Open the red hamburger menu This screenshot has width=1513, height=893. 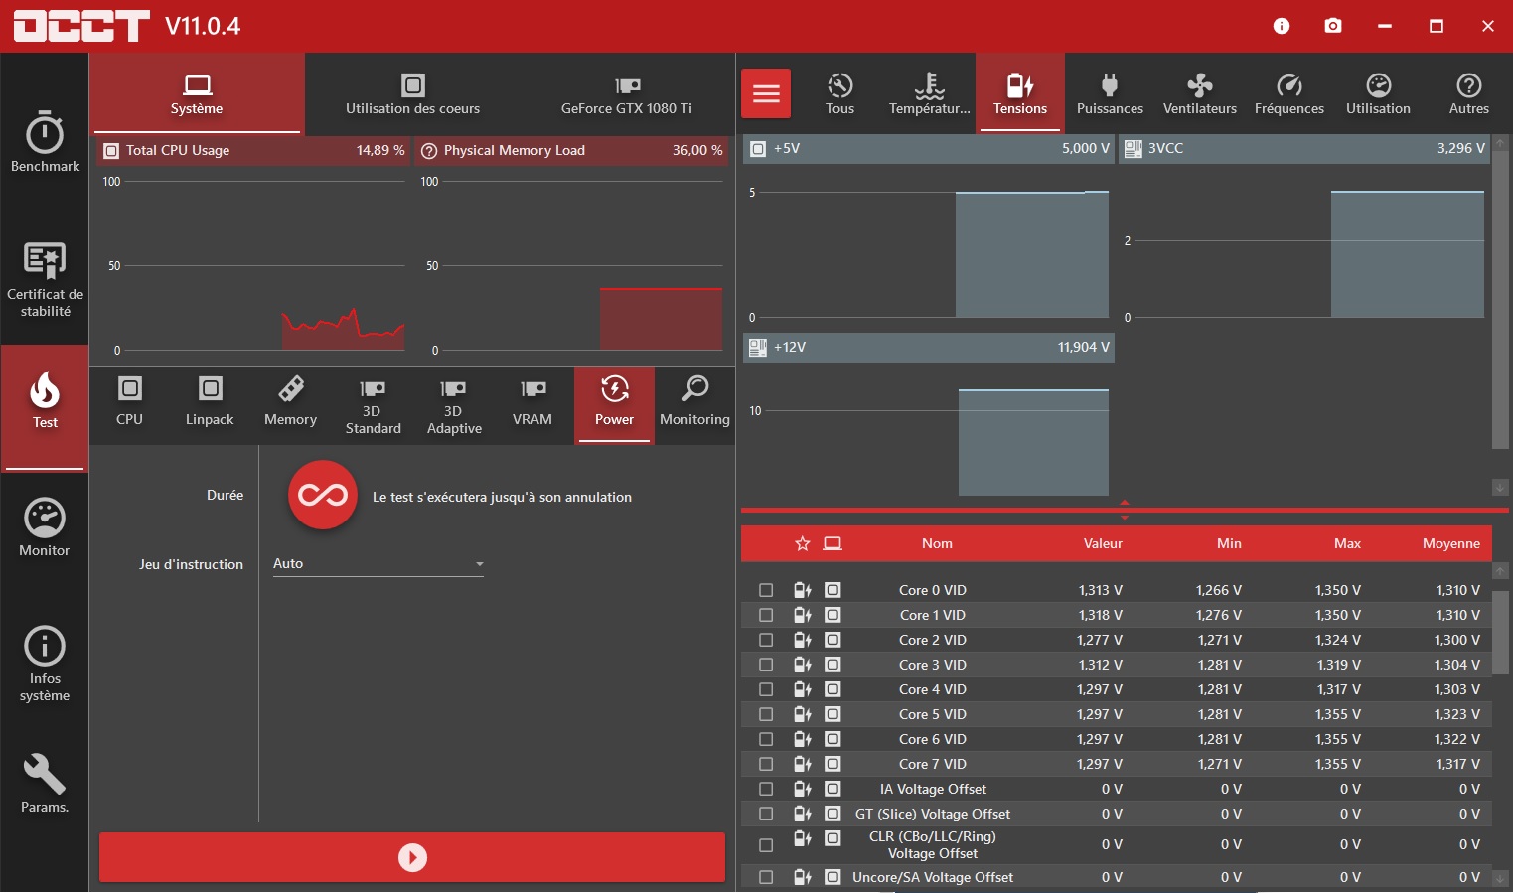click(766, 94)
